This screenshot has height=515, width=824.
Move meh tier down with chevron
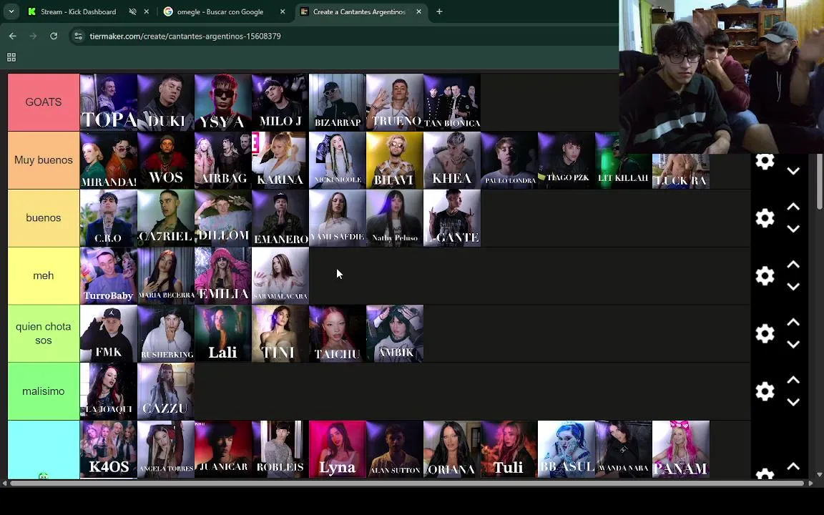793,287
